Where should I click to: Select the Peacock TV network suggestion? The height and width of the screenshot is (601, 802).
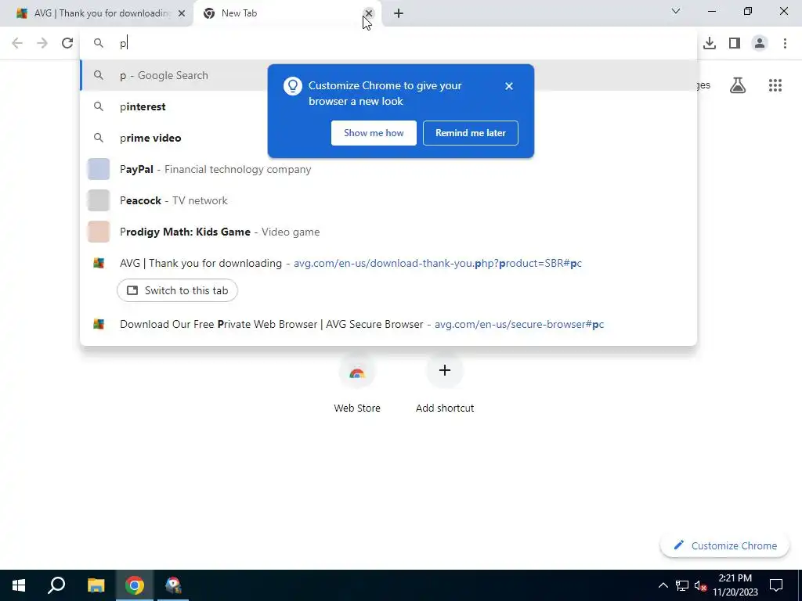click(388, 200)
